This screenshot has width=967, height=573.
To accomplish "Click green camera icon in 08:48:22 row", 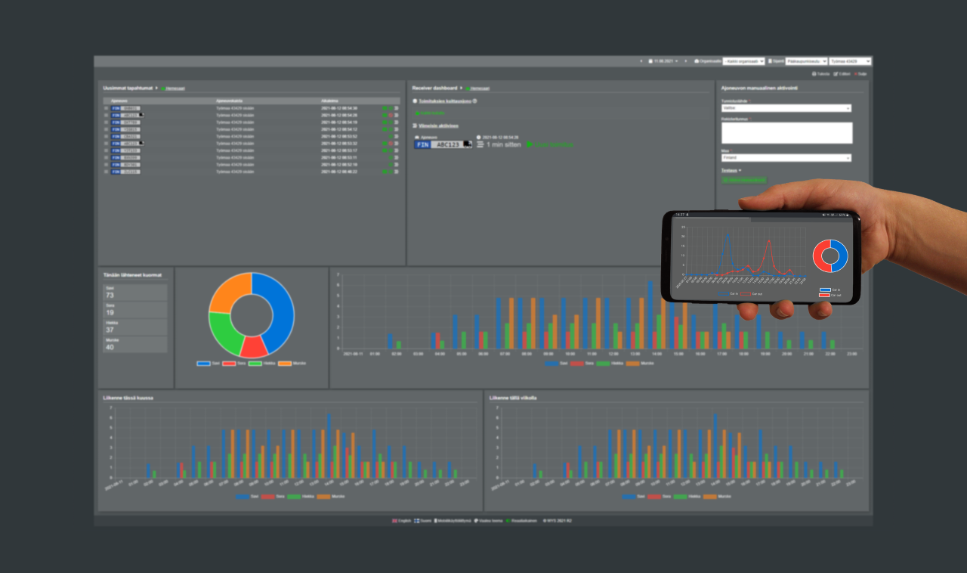I will pos(385,172).
